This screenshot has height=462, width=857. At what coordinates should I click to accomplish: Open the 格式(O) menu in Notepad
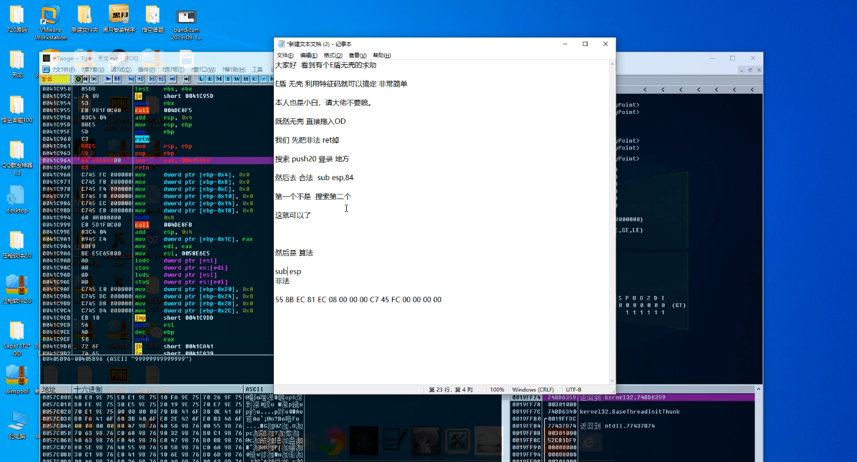[x=333, y=55]
